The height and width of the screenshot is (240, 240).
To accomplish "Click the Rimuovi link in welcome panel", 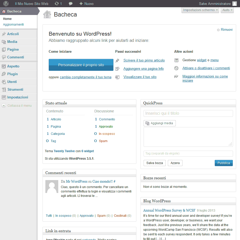I will (227, 30).
